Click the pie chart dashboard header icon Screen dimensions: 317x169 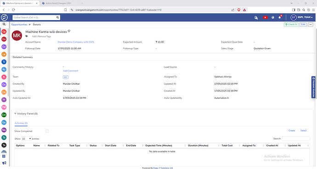[273, 17]
